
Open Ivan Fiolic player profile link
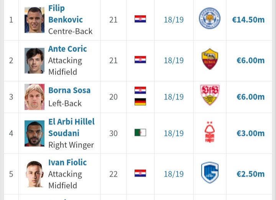[x=67, y=162]
